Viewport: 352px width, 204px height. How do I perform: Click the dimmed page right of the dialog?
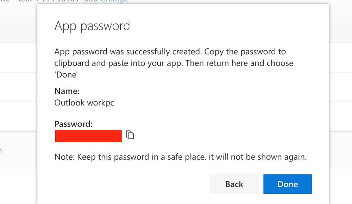coord(340,106)
